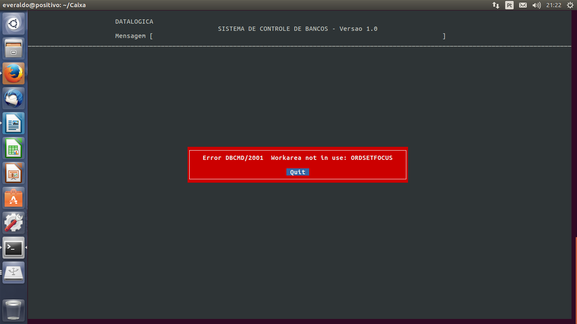
Task: Open the Trash bin
Action: click(14, 310)
